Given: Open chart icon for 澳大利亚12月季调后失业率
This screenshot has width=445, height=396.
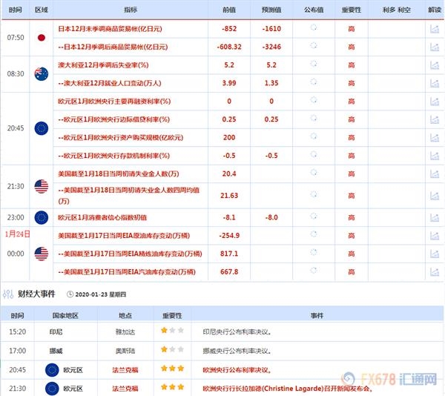Looking at the screenshot, I should tap(434, 65).
